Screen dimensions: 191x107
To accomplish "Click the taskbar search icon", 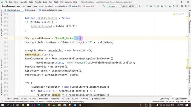I will click(7, 105).
